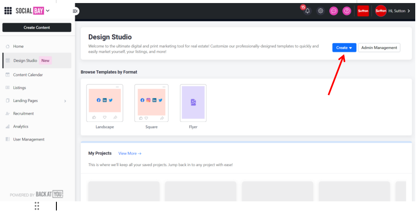
Task: Expand the Landing Pages submenu chevron
Action: point(65,101)
